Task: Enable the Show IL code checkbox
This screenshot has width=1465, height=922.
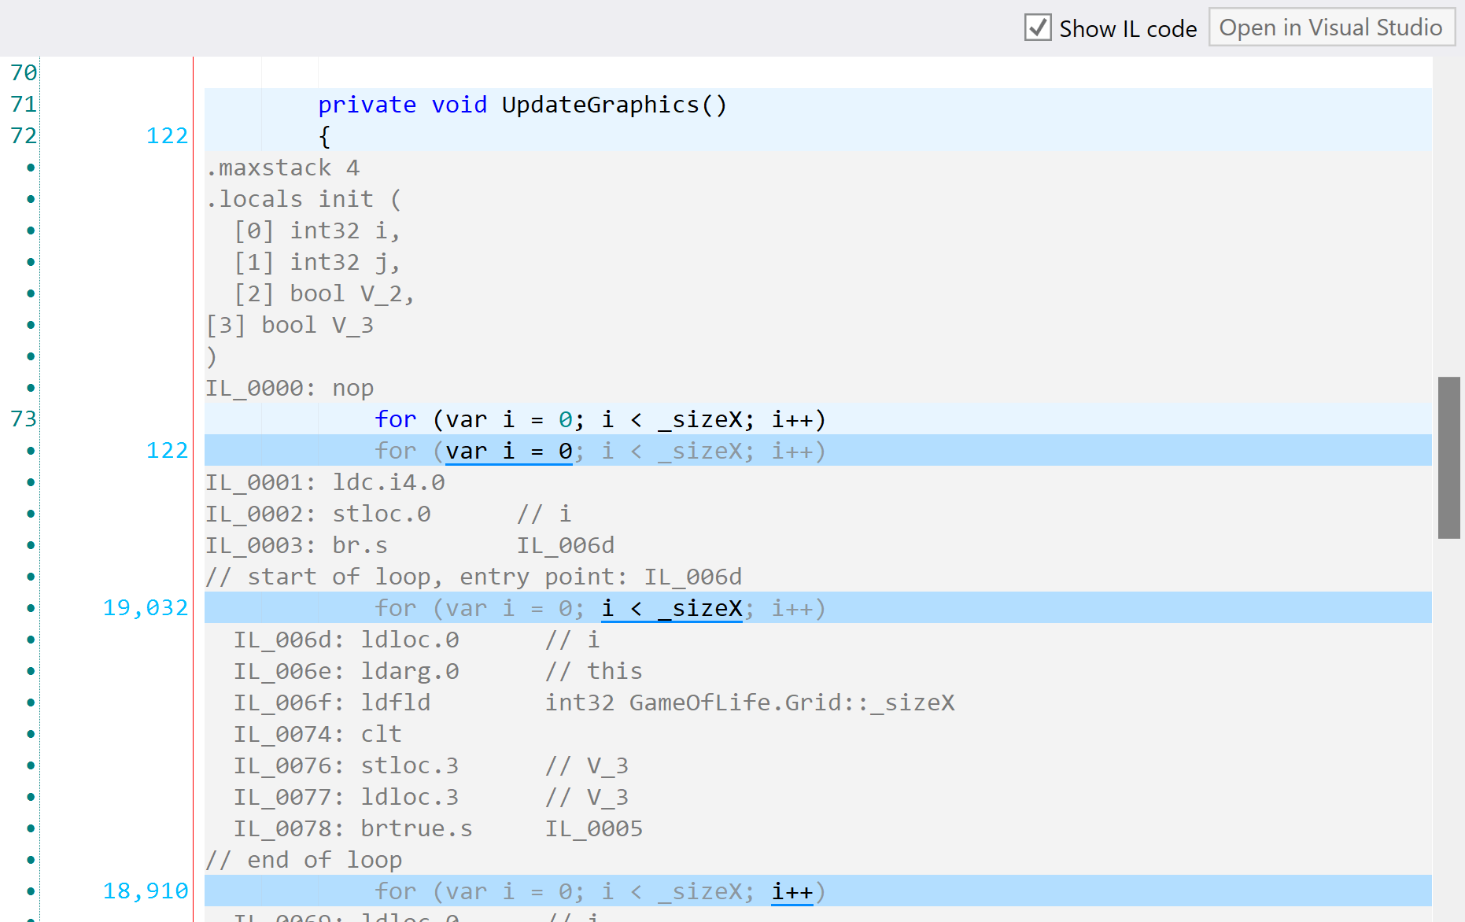Action: tap(1037, 28)
